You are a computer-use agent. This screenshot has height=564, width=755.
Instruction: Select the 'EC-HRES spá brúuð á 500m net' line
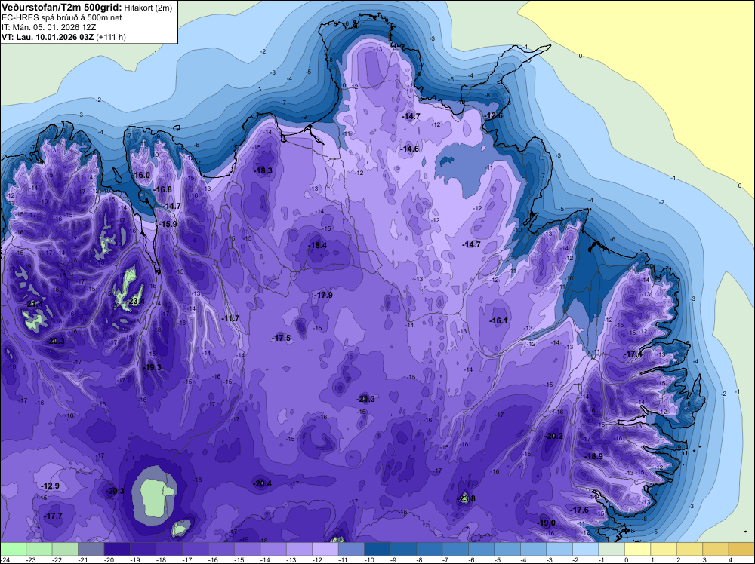click(x=62, y=18)
